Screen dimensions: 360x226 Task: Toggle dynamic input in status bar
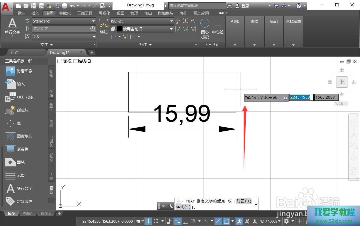click(177, 221)
